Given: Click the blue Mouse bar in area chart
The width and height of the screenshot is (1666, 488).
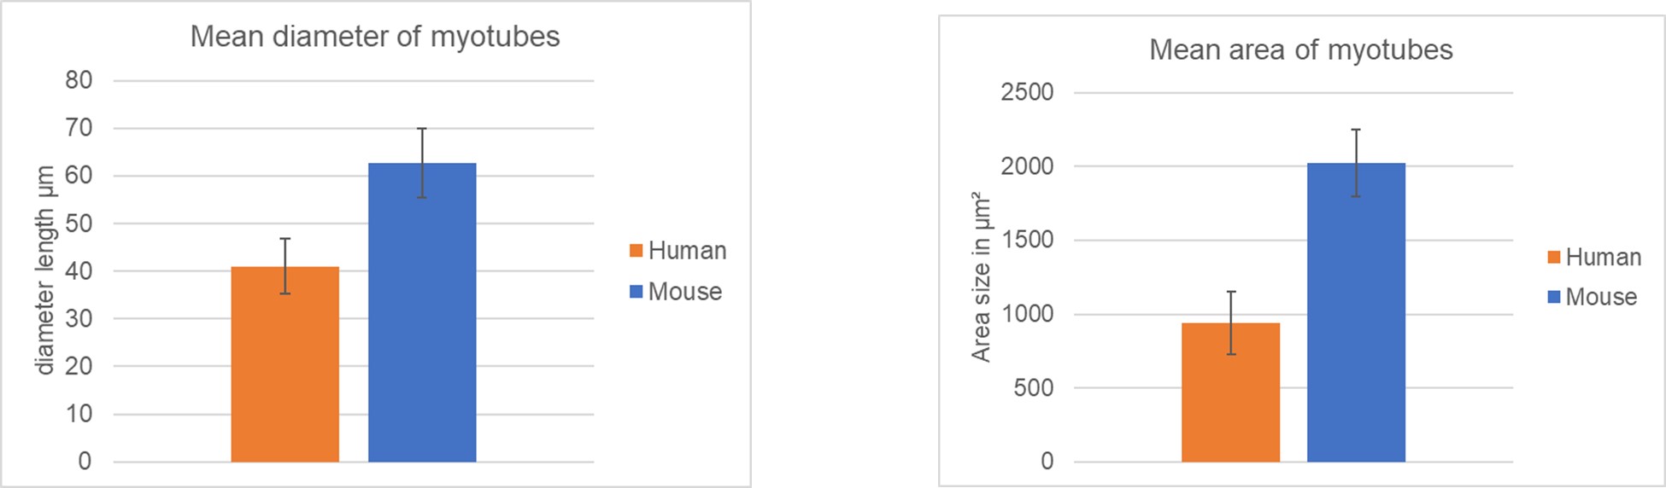Looking at the screenshot, I should tap(1356, 324).
